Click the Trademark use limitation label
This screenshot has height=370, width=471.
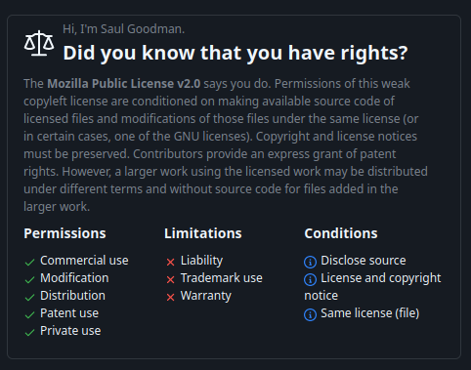tap(222, 278)
